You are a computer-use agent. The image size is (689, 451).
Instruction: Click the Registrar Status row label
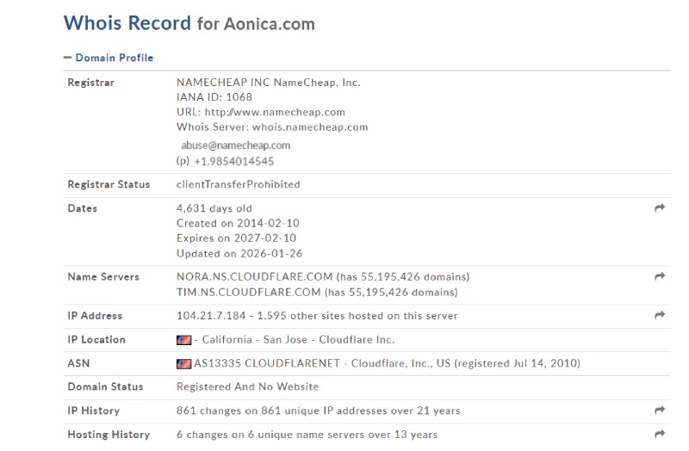pyautogui.click(x=109, y=184)
